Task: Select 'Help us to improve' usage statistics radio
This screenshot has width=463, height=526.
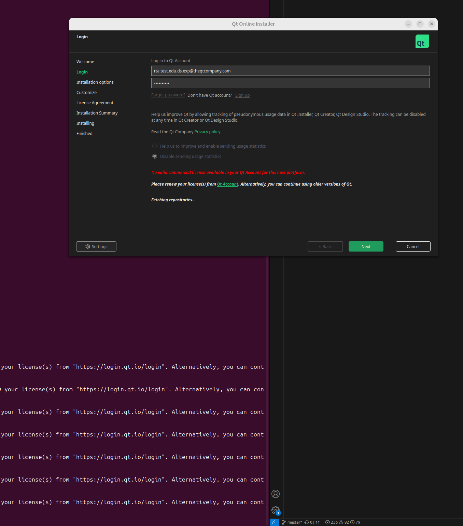Action: (x=155, y=146)
